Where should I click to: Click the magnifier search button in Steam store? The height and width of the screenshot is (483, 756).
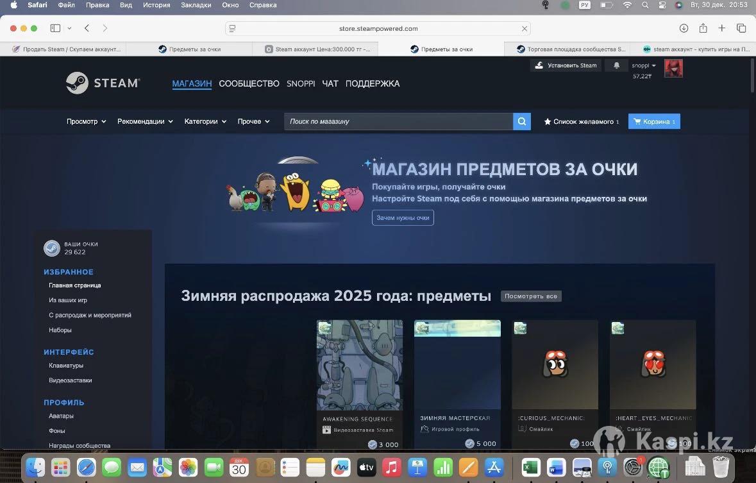522,121
